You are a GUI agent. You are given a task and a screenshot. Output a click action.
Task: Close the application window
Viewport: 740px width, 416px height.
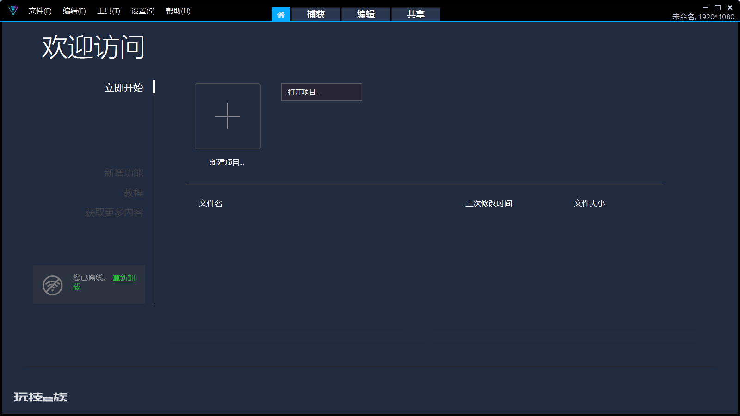[730, 7]
